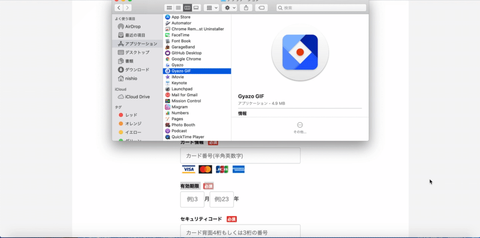Click the VISA card logo
480x238 pixels.
tap(189, 169)
